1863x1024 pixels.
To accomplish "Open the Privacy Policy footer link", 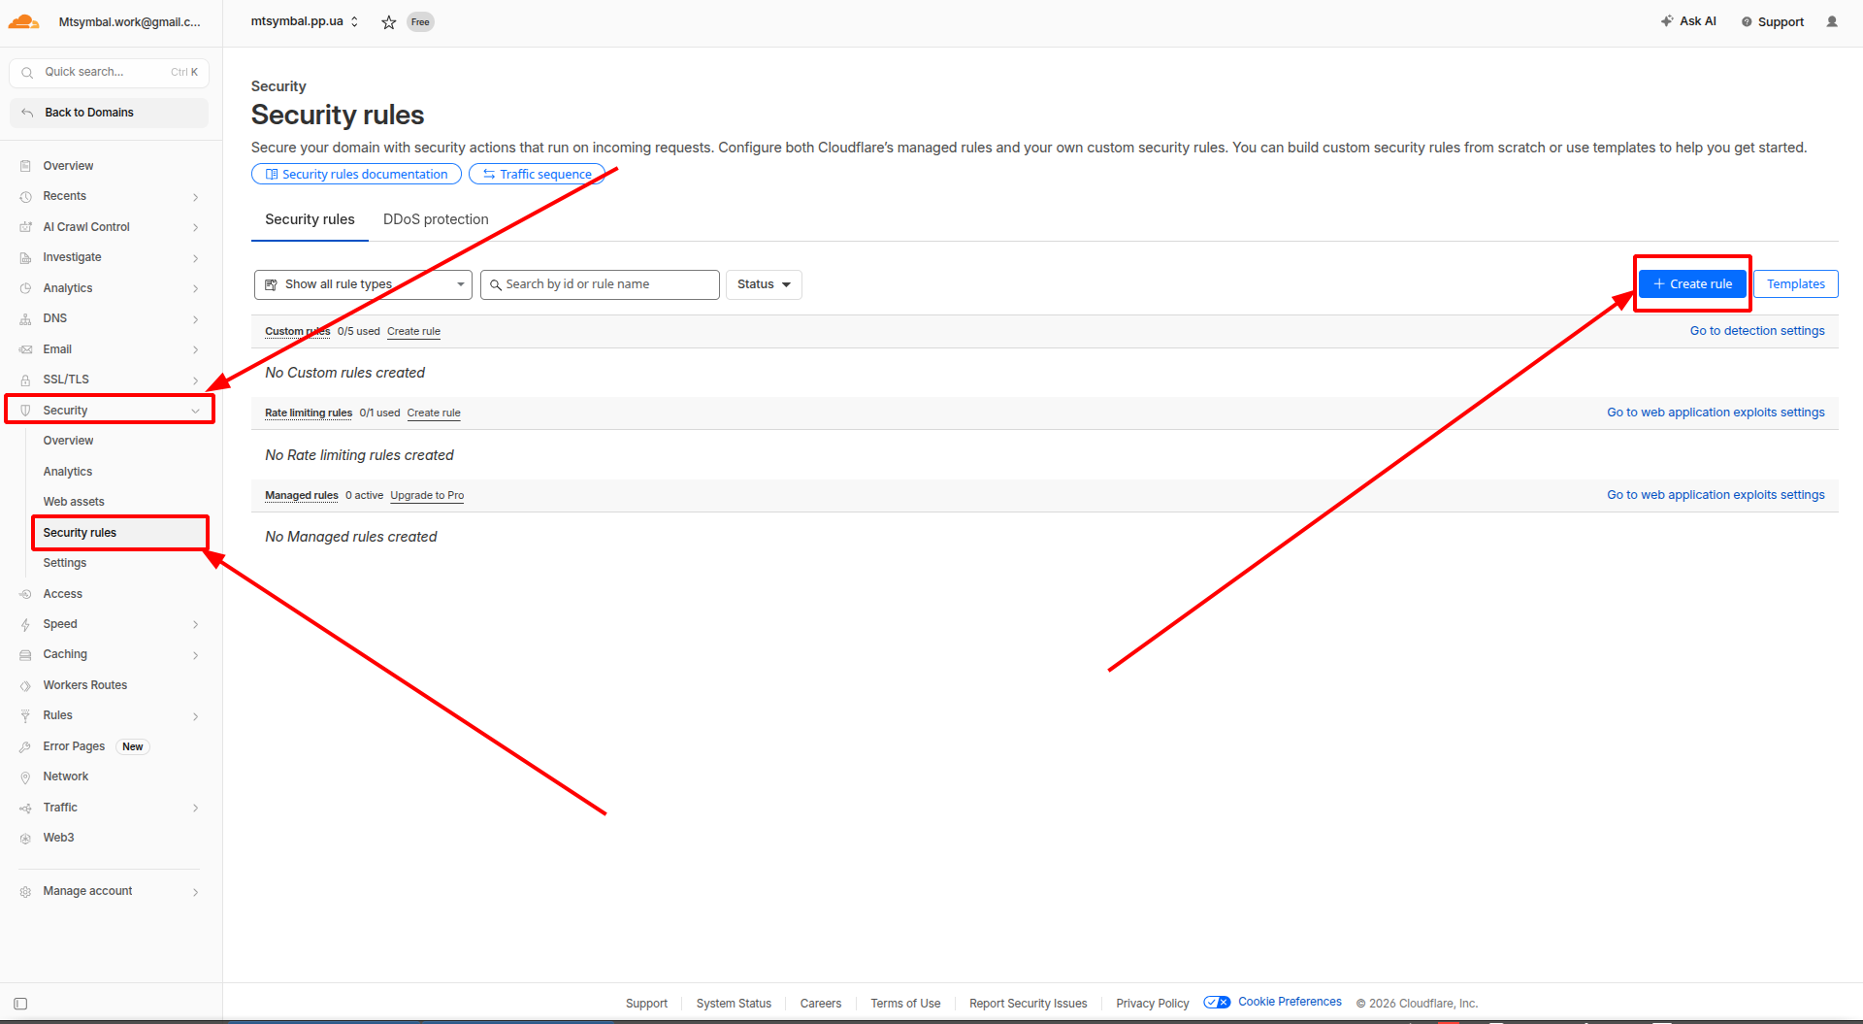I will (1152, 1004).
